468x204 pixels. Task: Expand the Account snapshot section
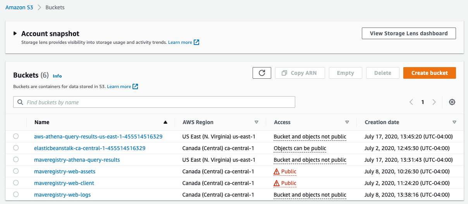(15, 34)
